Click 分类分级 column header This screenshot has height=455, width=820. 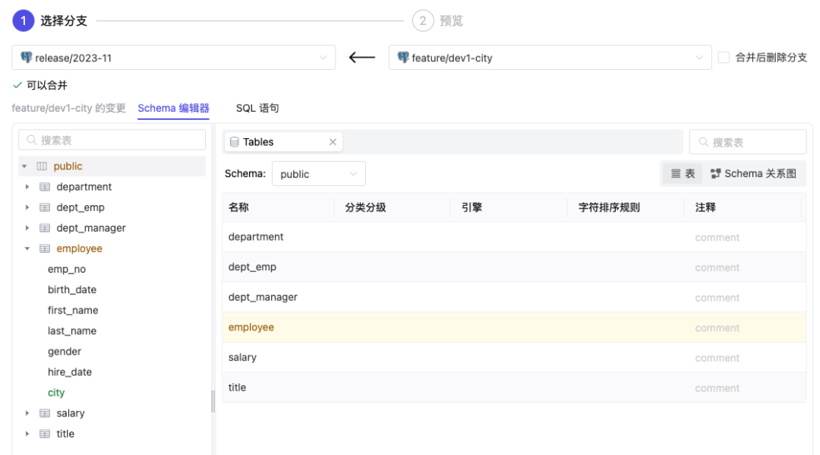coord(365,207)
